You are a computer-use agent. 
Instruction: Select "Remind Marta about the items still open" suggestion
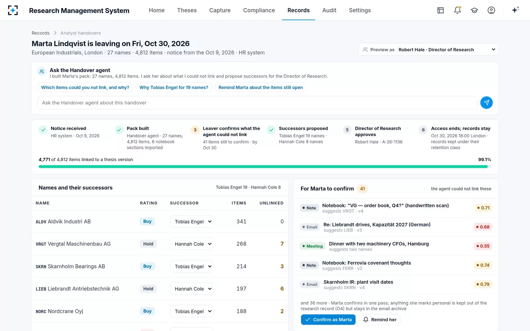click(261, 88)
